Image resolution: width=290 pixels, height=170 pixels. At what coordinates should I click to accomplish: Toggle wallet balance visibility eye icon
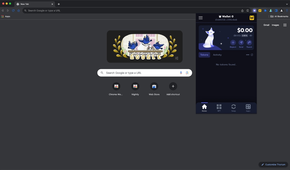(251, 36)
